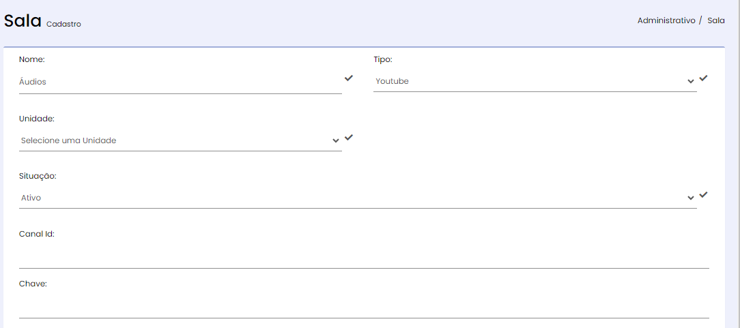
Task: Click the checkmark icon next to Situação
Action: pos(703,194)
